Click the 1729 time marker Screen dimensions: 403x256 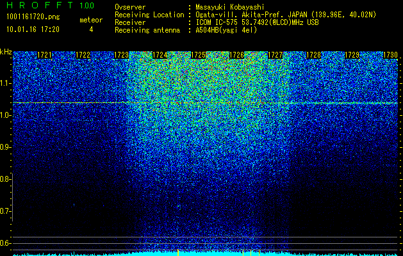coord(352,55)
